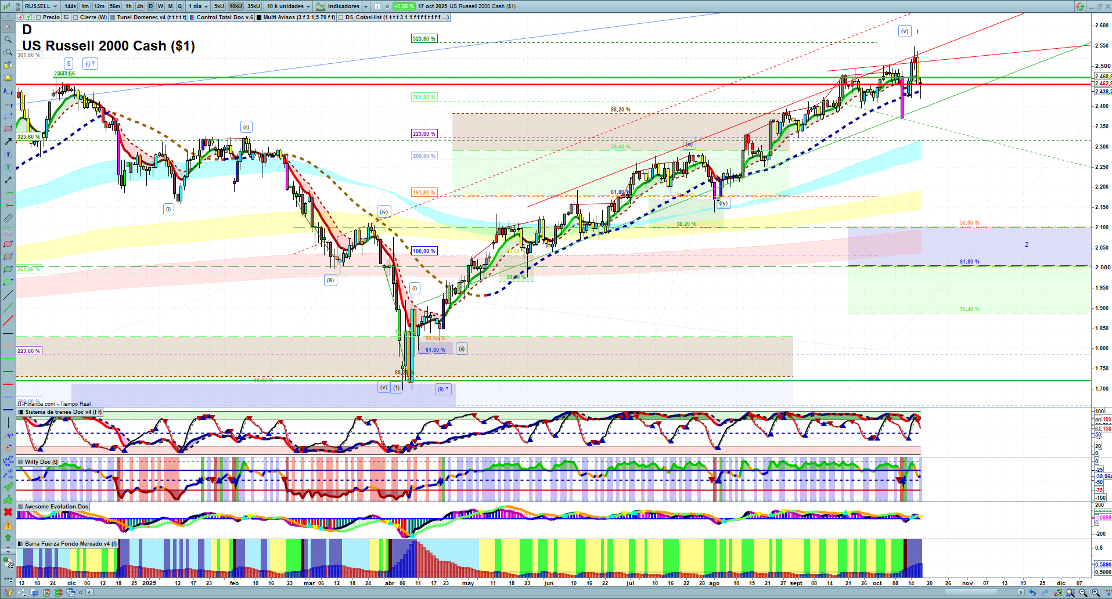Enable the DS_CotasHist indicator checkbox
Viewport: 1112px width, 599px height.
[341, 17]
